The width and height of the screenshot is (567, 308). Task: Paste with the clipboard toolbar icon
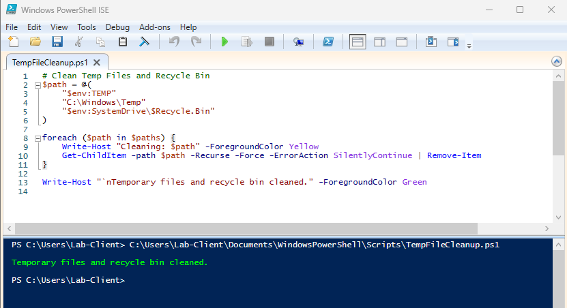123,42
